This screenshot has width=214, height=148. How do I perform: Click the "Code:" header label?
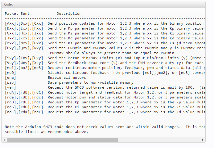pos(9,5)
